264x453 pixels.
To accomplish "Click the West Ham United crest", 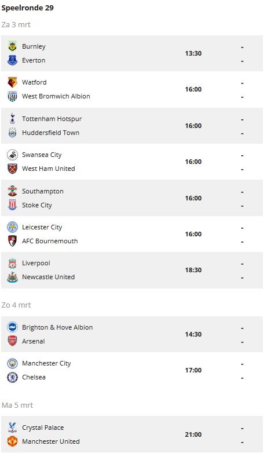I will point(12,169).
